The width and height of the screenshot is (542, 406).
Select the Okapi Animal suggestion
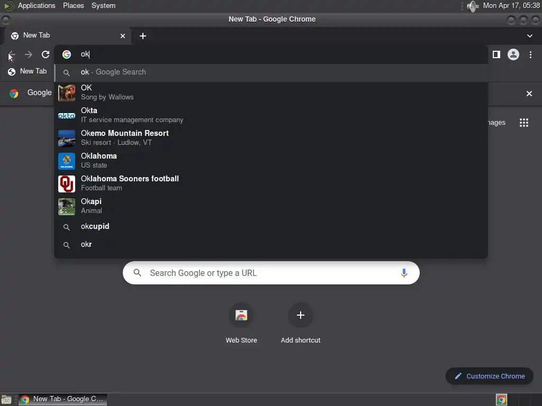pos(271,206)
